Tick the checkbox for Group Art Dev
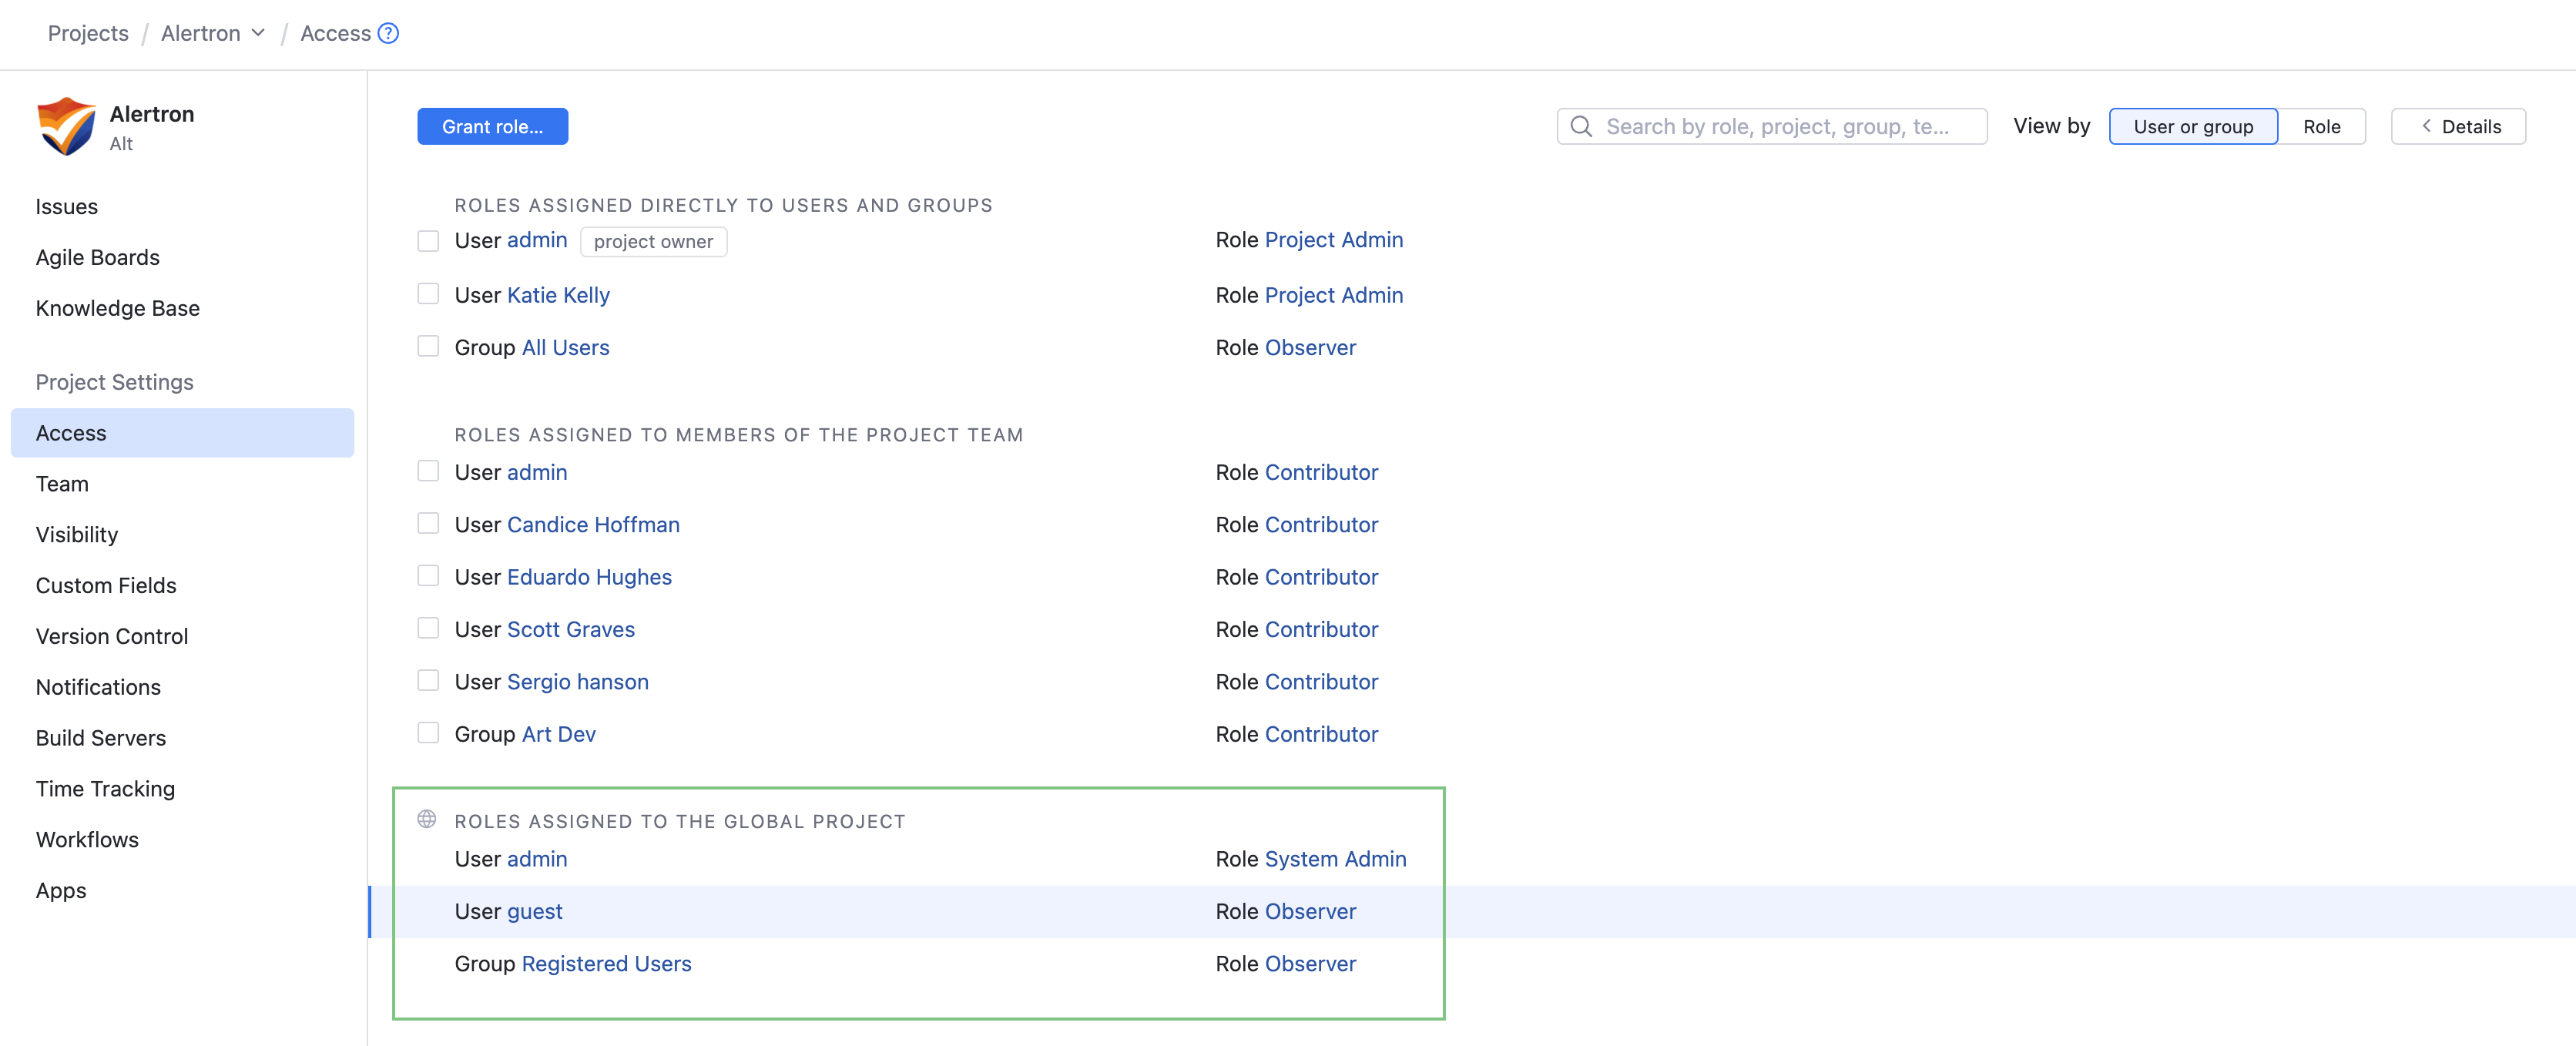Image resolution: width=2576 pixels, height=1046 pixels. pos(428,732)
